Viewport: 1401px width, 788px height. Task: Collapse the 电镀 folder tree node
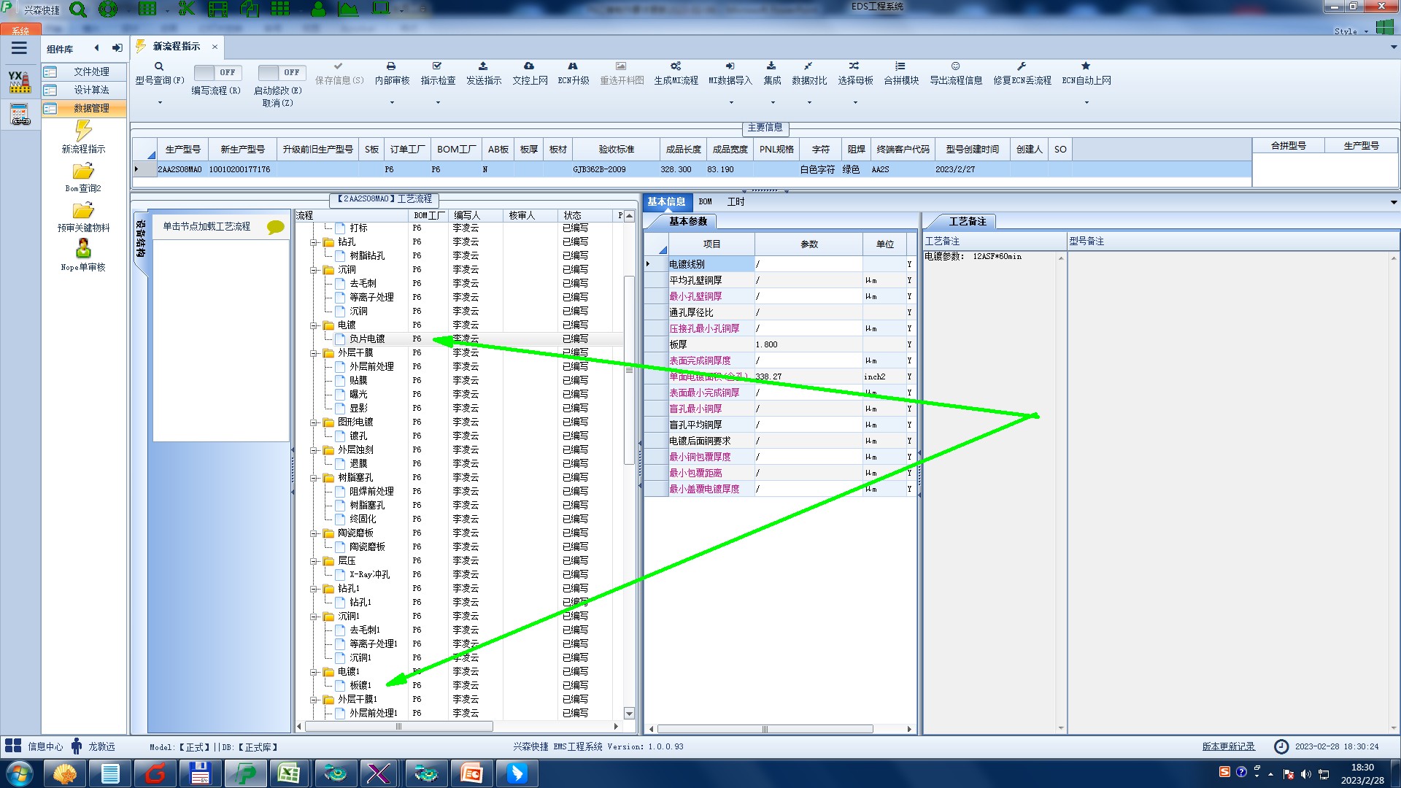(x=314, y=325)
